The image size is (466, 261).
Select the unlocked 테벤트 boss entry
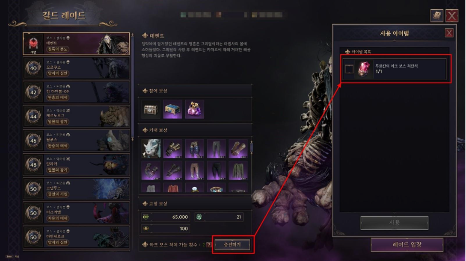point(76,44)
